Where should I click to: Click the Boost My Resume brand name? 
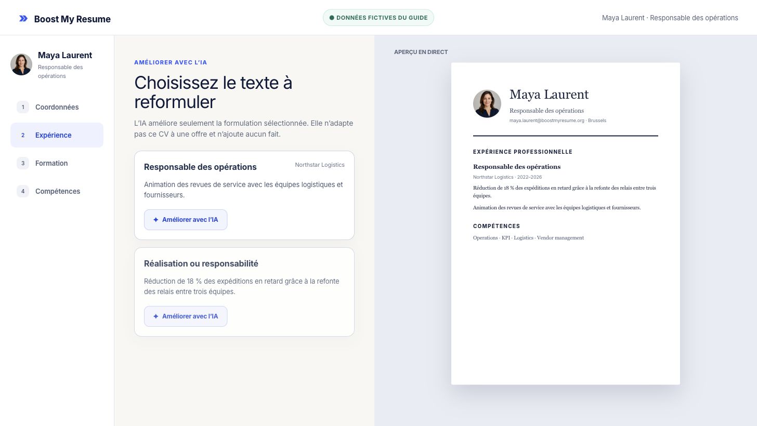[x=72, y=19]
